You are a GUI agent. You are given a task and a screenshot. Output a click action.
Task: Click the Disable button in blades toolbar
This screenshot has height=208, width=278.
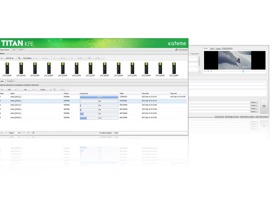pos(78,58)
